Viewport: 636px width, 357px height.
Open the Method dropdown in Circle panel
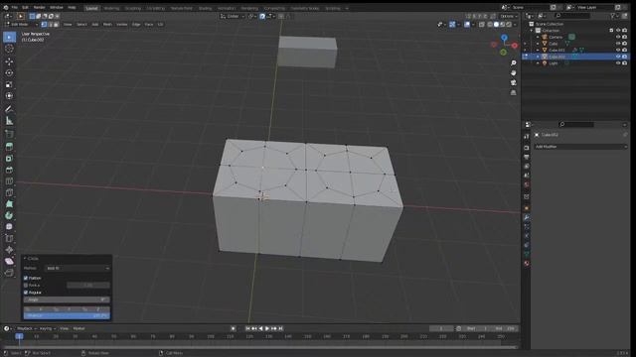[x=78, y=268]
